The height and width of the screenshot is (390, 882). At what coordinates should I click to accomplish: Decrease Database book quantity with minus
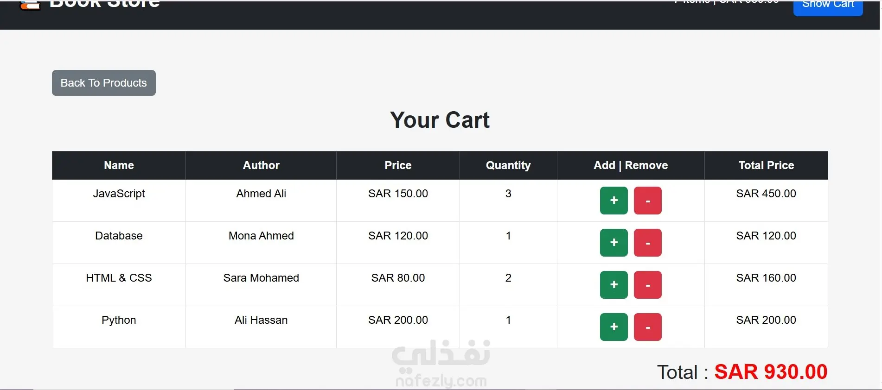(x=647, y=243)
